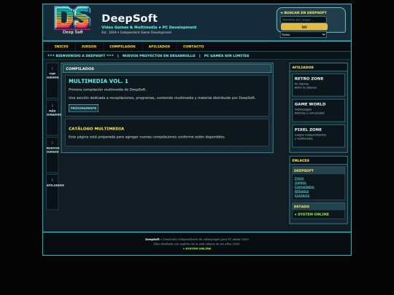Open the Compilados menu tab
The height and width of the screenshot is (295, 394).
123,47
